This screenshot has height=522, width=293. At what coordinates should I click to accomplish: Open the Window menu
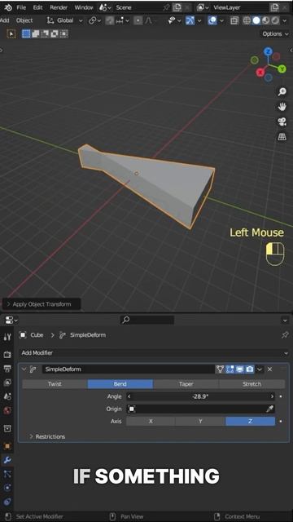pyautogui.click(x=83, y=7)
